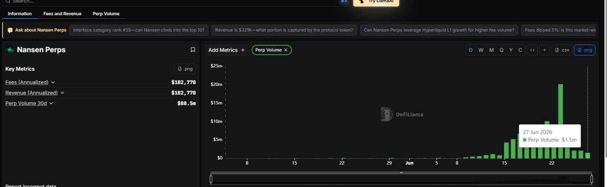Select monthly (M) chart grouping
Image resolution: width=607 pixels, height=187 pixels.
[491, 50]
